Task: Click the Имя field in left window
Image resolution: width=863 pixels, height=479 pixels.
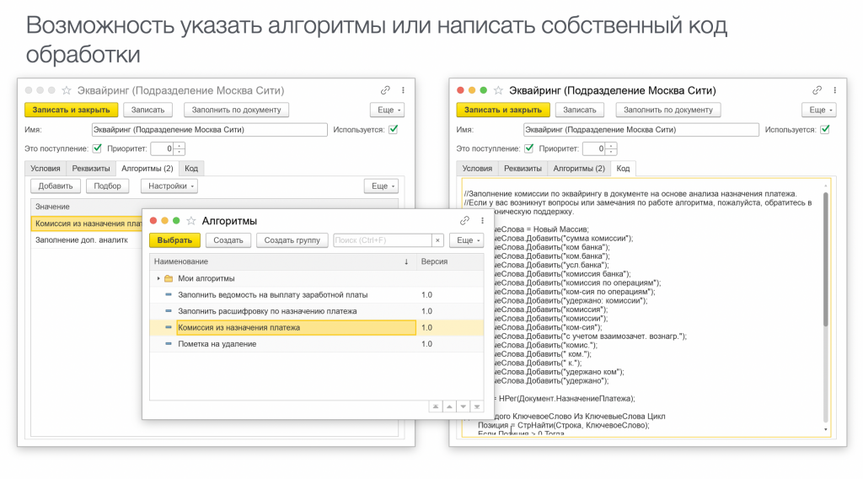Action: (x=209, y=130)
